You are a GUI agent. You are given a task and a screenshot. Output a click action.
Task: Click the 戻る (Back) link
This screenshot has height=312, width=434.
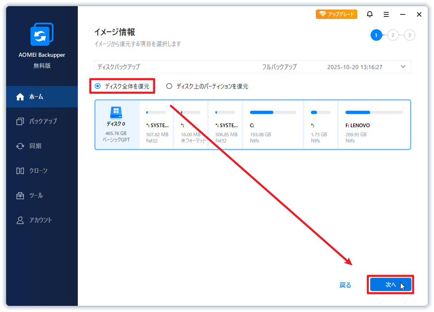point(345,284)
